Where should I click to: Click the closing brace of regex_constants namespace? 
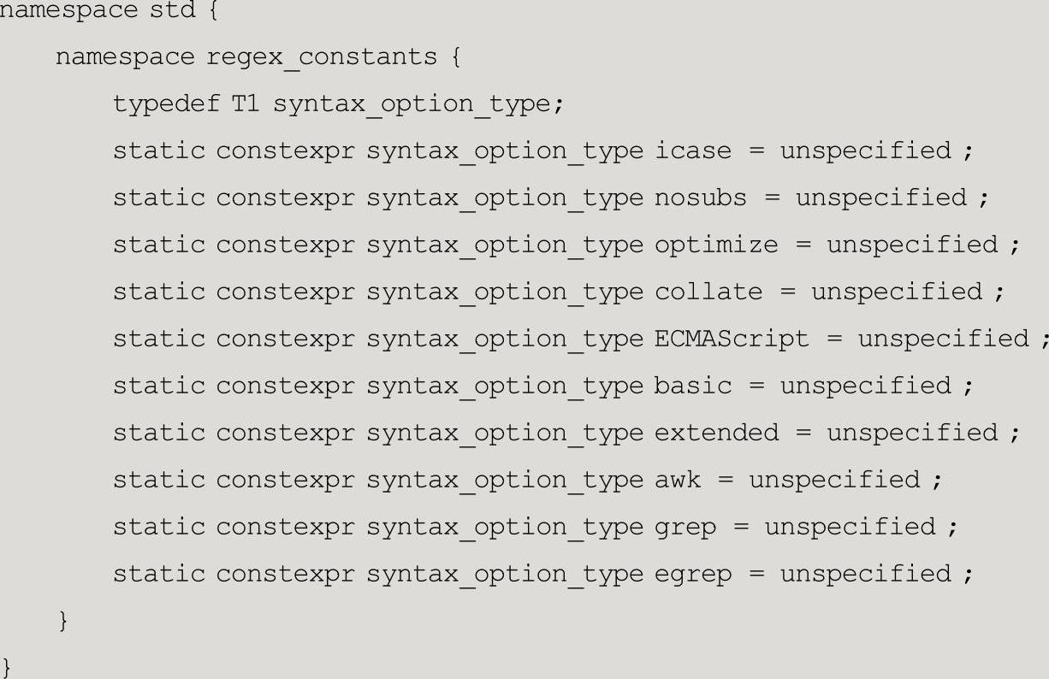point(62,619)
